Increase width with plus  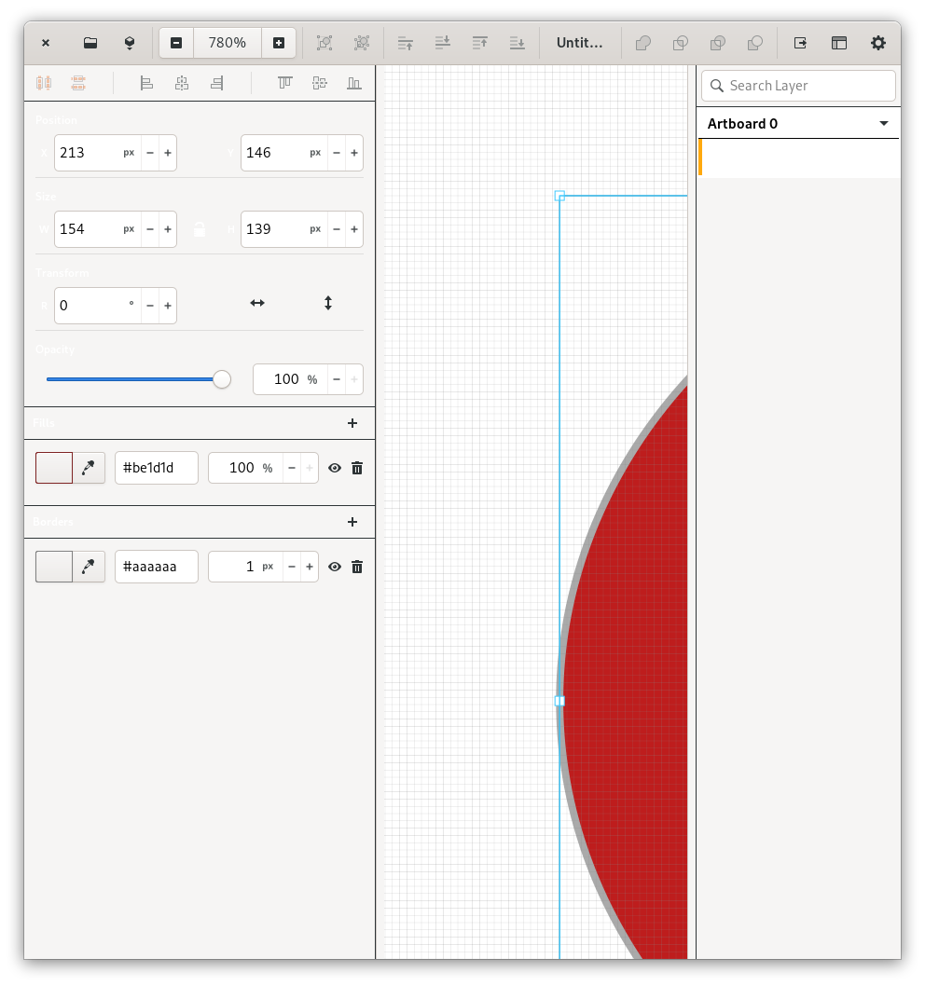pos(168,229)
